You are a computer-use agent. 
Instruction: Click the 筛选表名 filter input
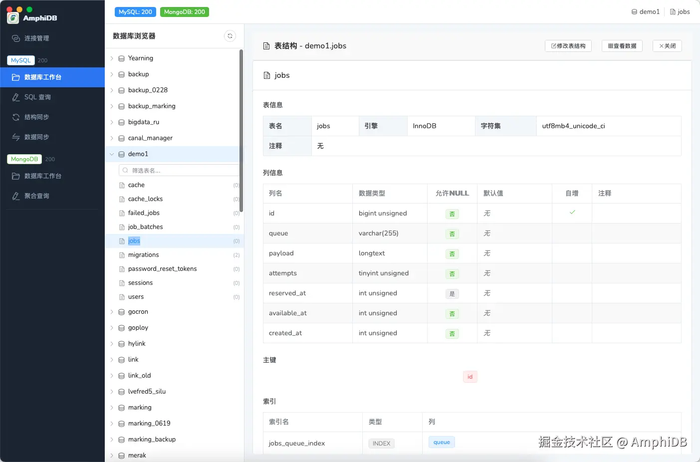(x=180, y=171)
